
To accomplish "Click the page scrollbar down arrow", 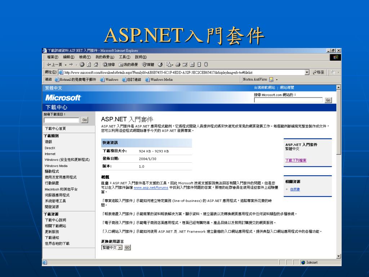I will click(x=339, y=256).
